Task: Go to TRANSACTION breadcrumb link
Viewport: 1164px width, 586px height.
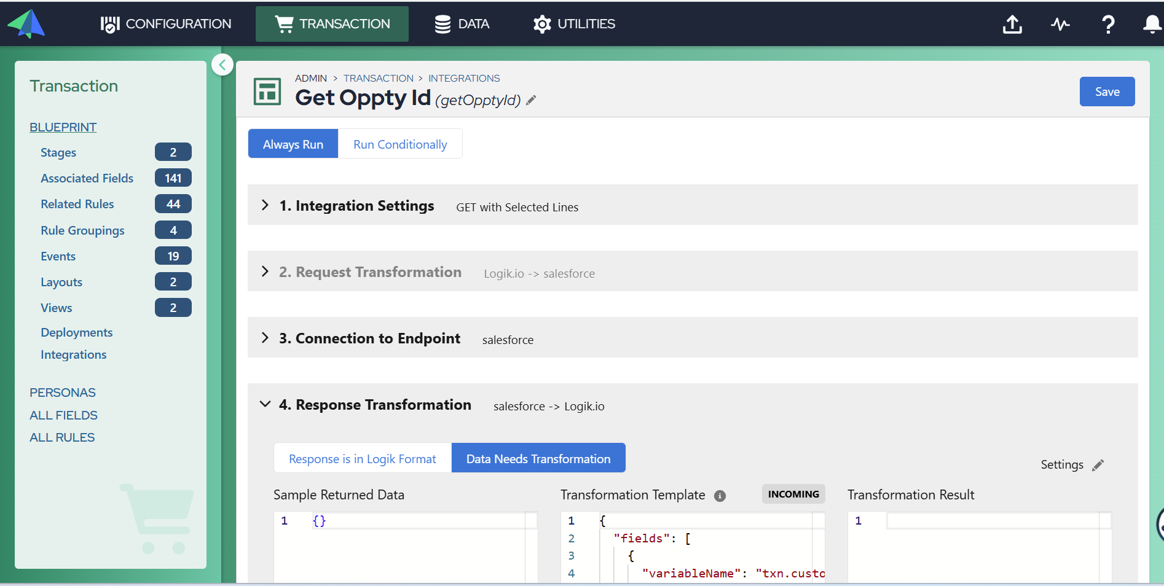Action: coord(379,78)
